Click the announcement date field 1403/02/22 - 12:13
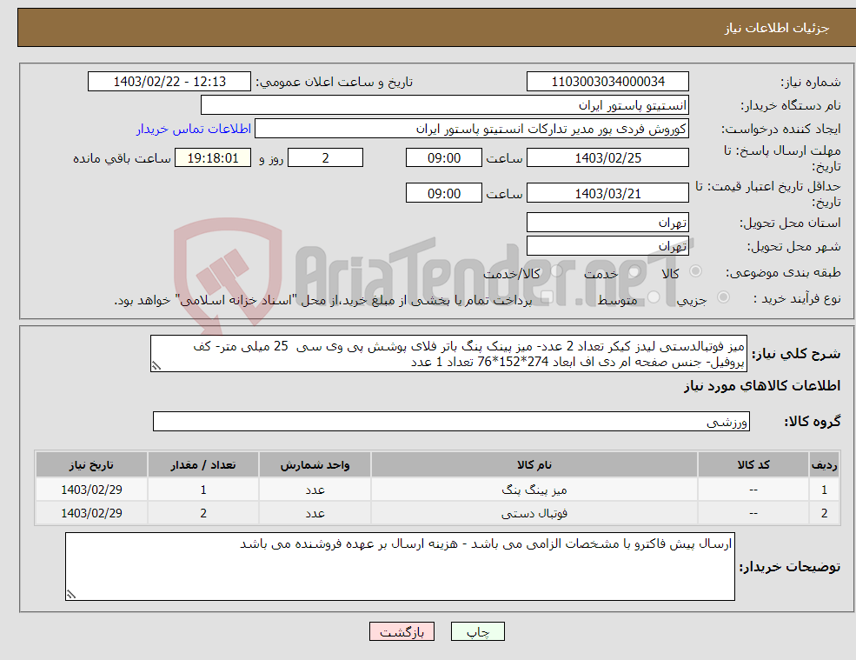 (x=169, y=82)
